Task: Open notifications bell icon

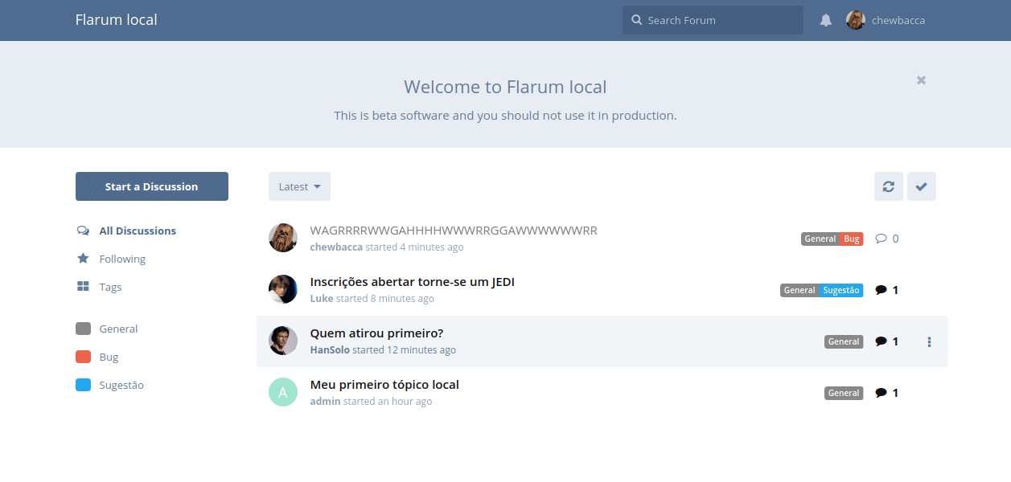Action: (x=826, y=21)
